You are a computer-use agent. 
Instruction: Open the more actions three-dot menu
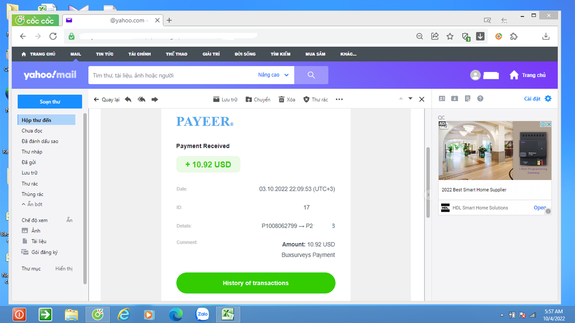click(x=339, y=100)
